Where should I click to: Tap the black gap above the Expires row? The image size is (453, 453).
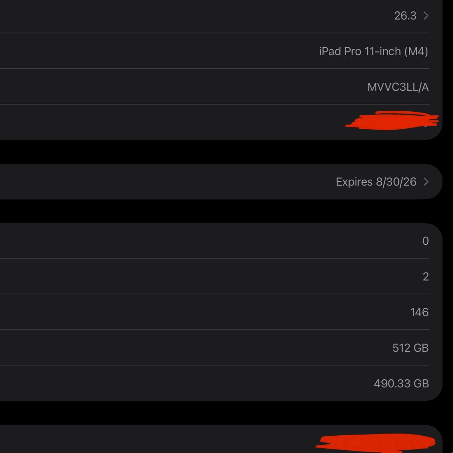226,152
